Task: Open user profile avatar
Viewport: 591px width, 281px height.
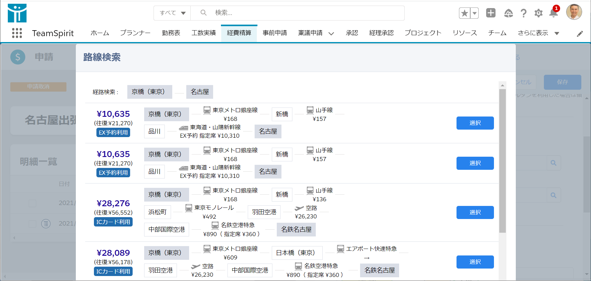Action: point(574,12)
